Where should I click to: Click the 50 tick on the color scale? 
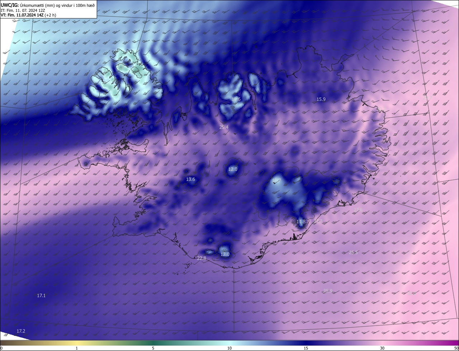[456, 348]
